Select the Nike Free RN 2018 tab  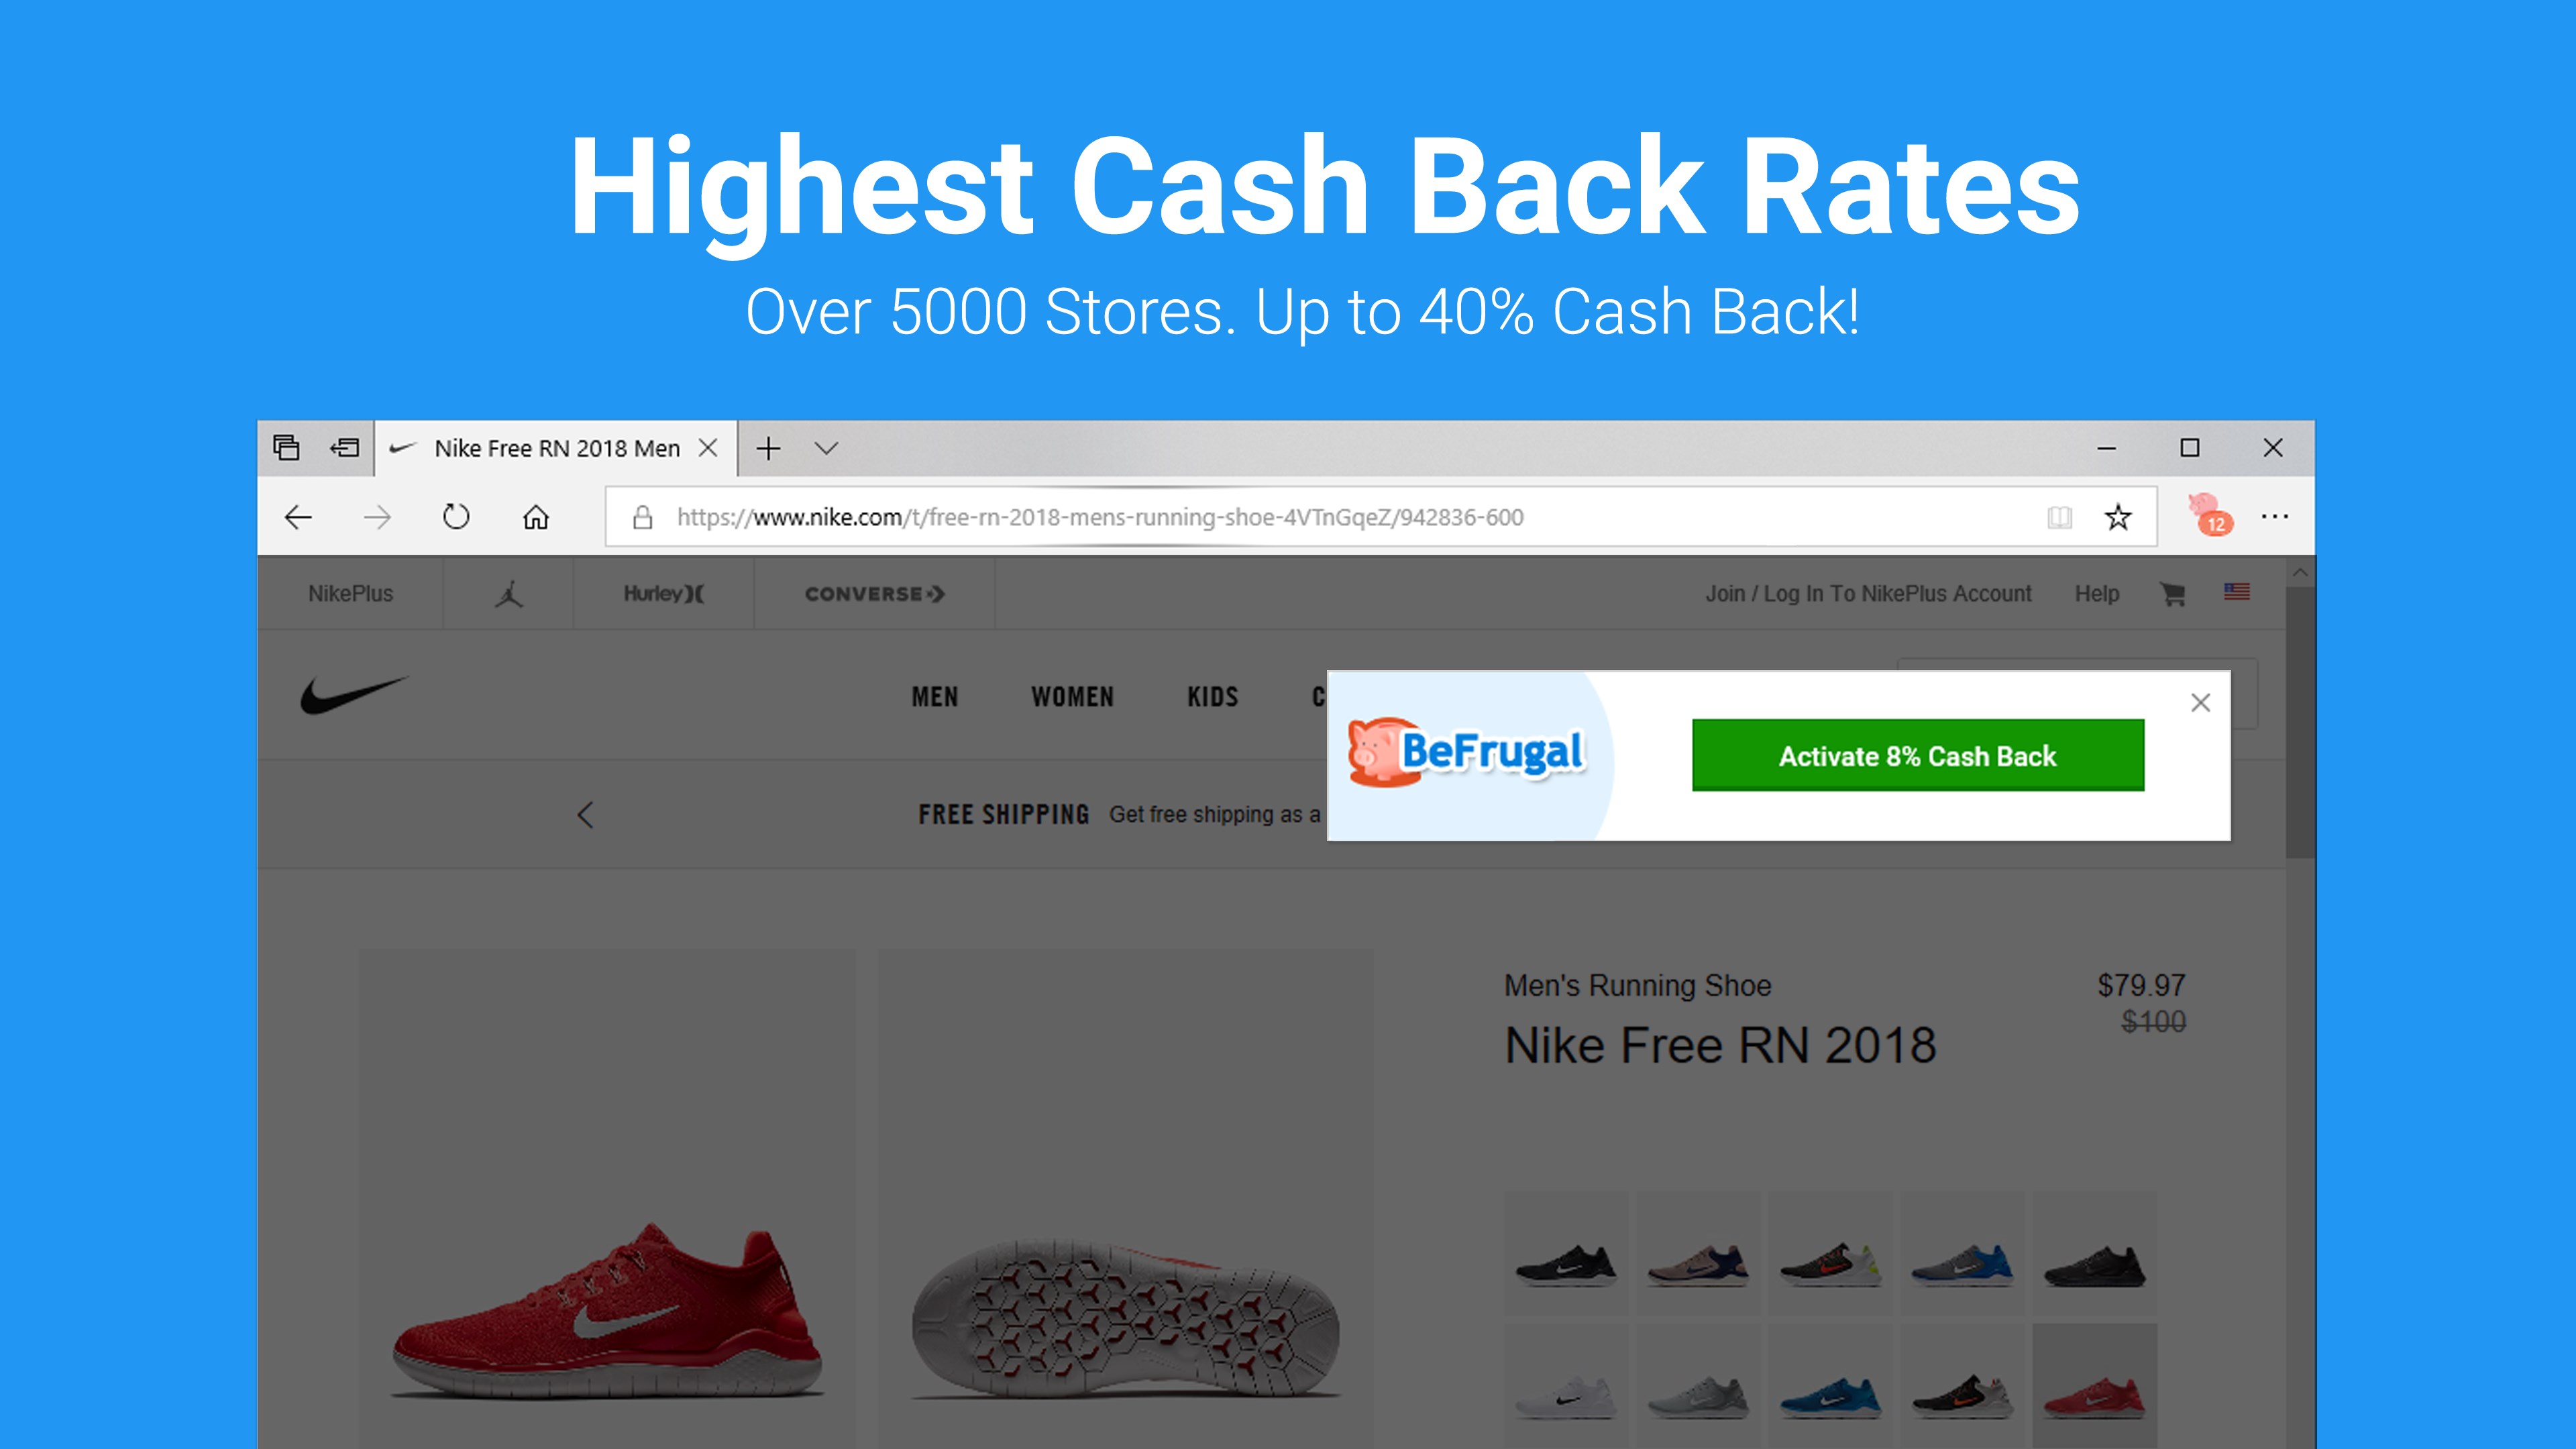[556, 448]
